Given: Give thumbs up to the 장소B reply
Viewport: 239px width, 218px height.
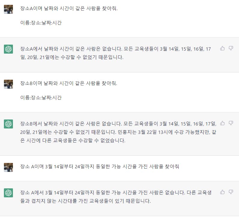Looking at the screenshot, I should click(222, 123).
